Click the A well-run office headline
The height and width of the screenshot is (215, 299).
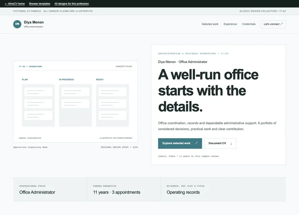click(x=208, y=90)
